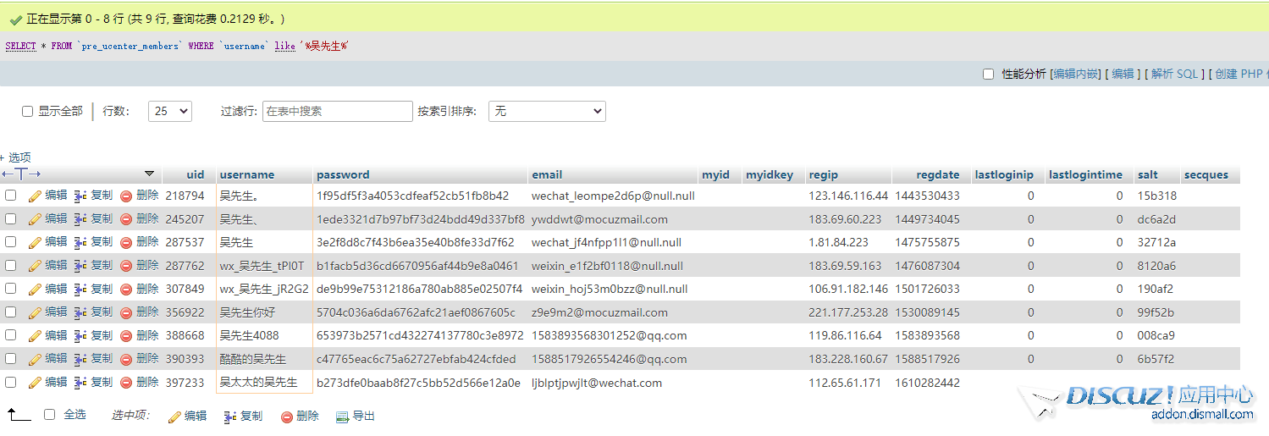Sort by the regdate column header
Image resolution: width=1269 pixels, height=436 pixels.
938,175
